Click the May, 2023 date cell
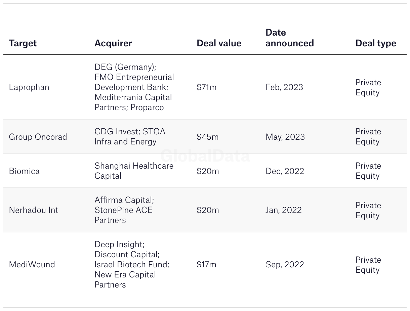This screenshot has height=311, width=410. point(285,137)
